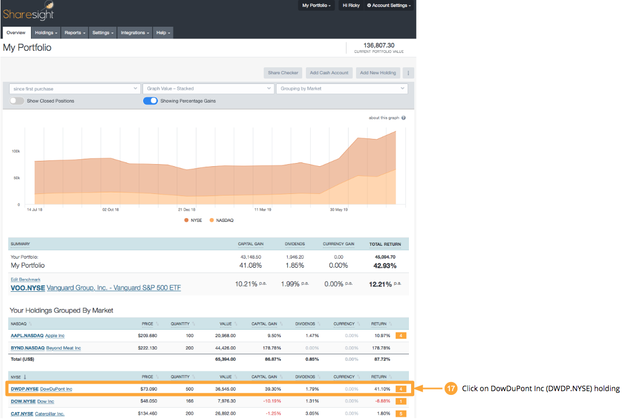Click the Edit Benchmark link

[26, 279]
